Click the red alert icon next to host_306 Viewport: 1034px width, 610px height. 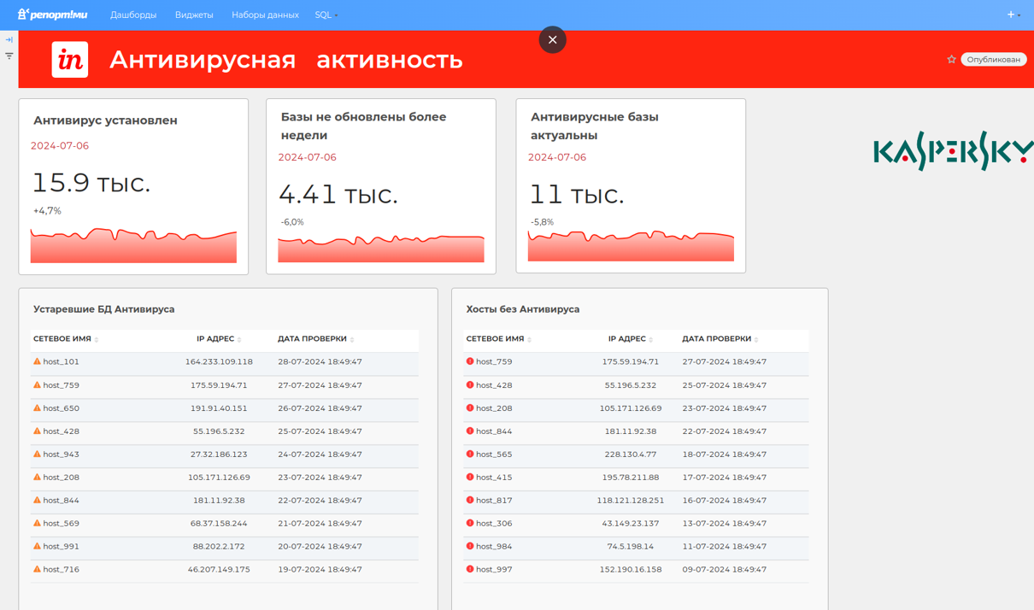(470, 523)
